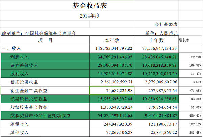Click cell 54,075,592,142.65
Image resolution: width=203 pixels, height=137 pixels.
[x=112, y=115]
